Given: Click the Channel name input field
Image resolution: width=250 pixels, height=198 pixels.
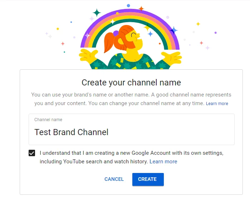Looking at the screenshot, I should [132, 129].
